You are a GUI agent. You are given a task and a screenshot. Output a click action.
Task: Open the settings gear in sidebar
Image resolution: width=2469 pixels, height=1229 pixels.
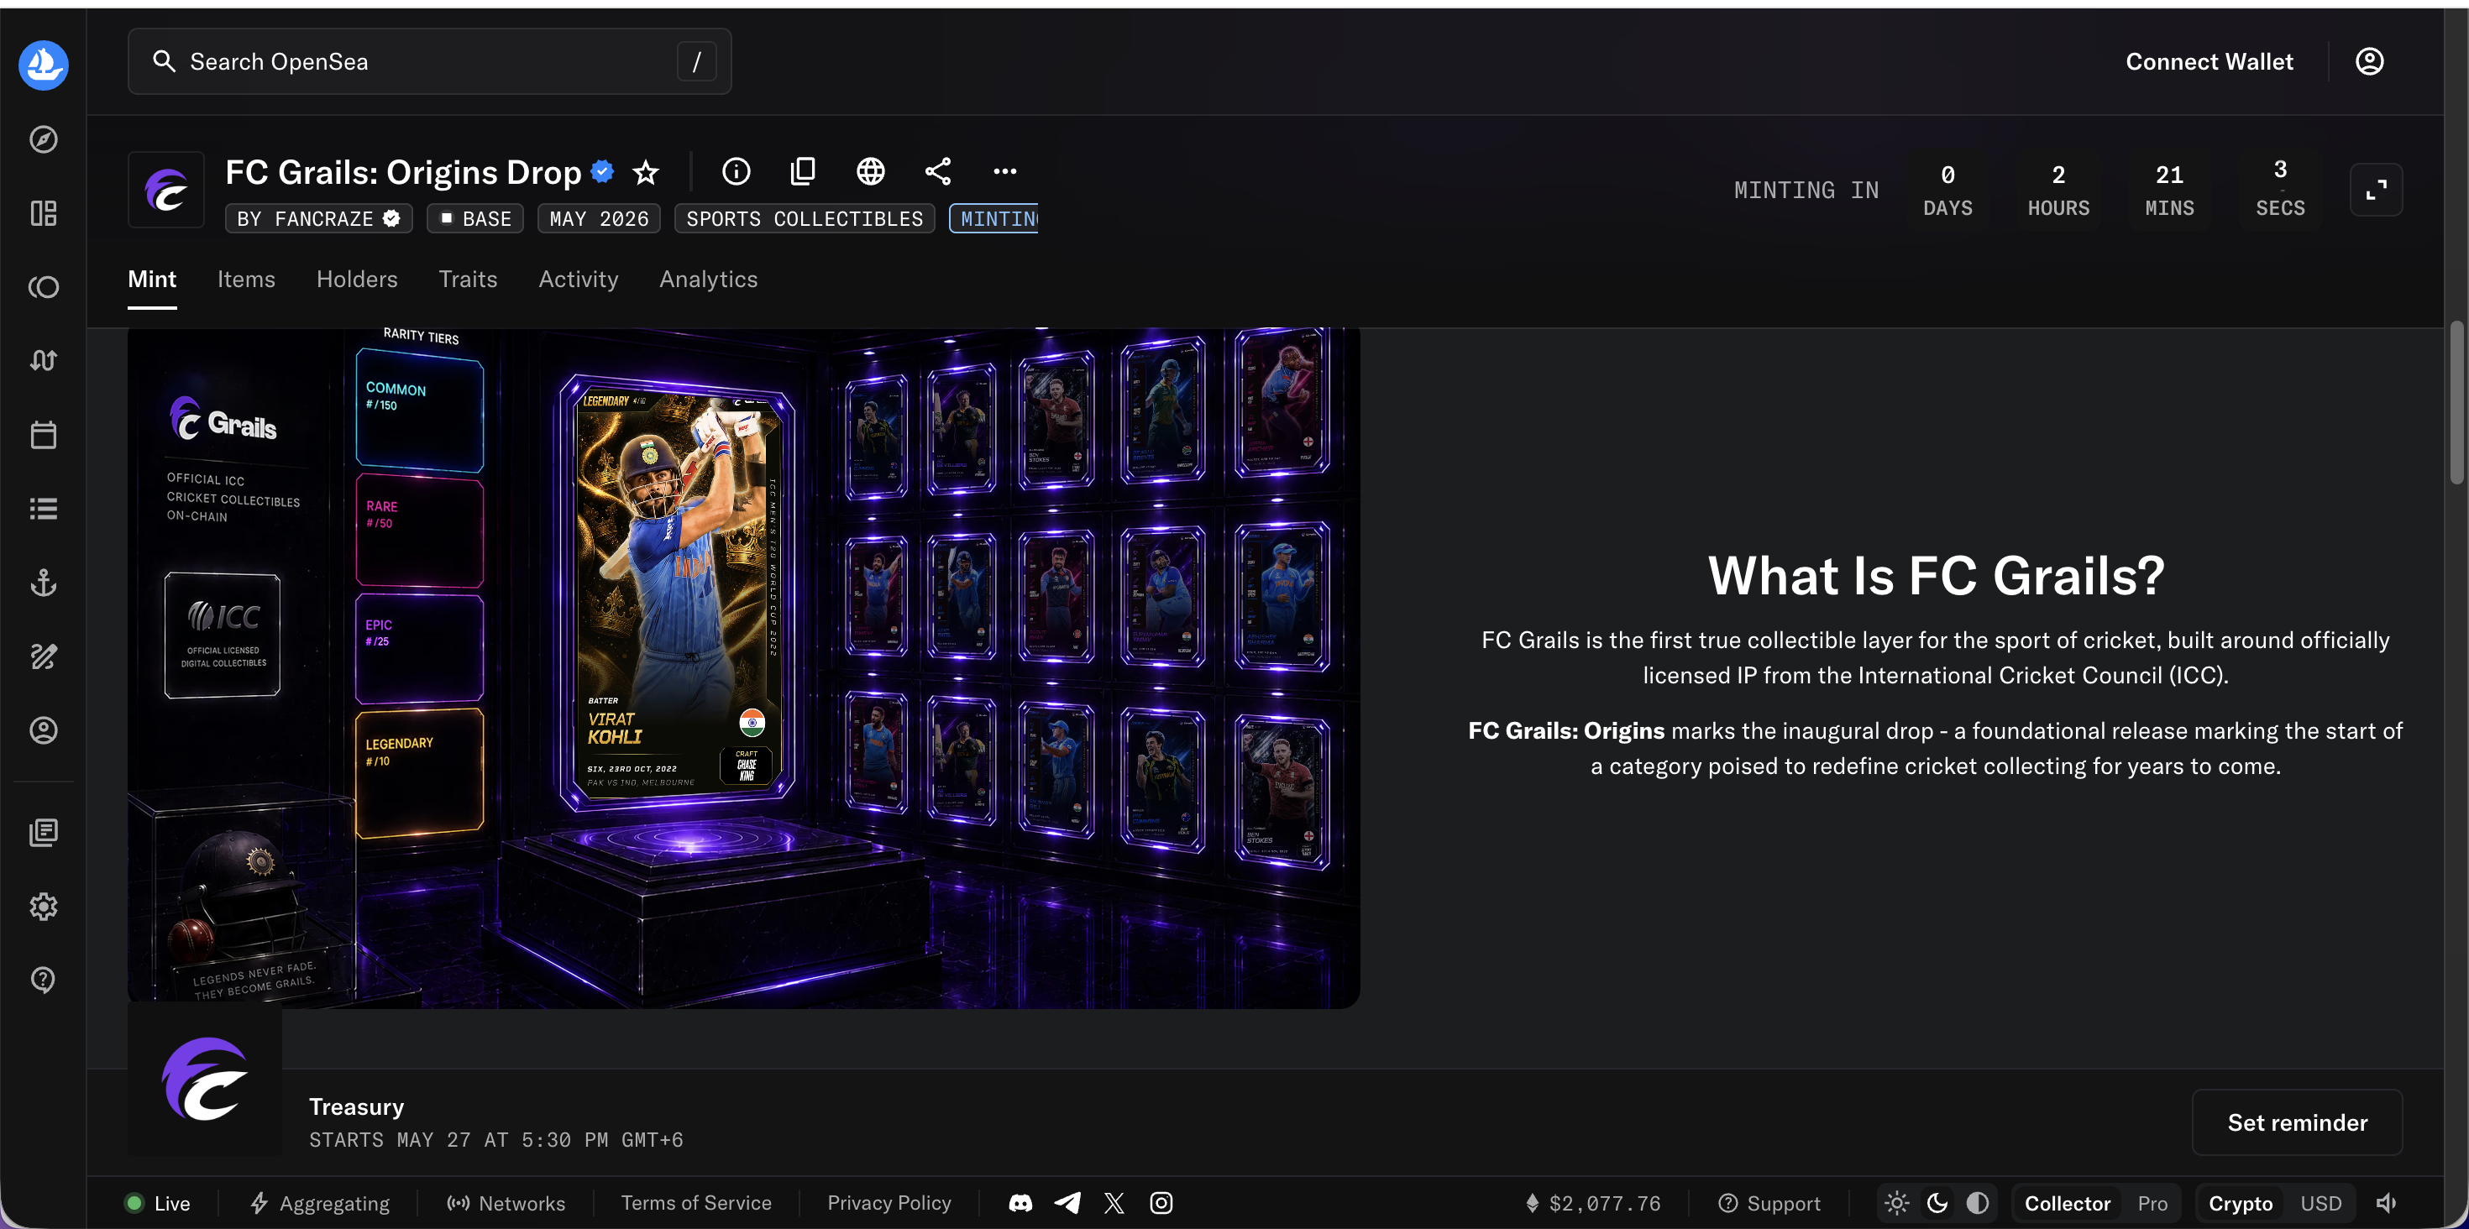[x=43, y=906]
